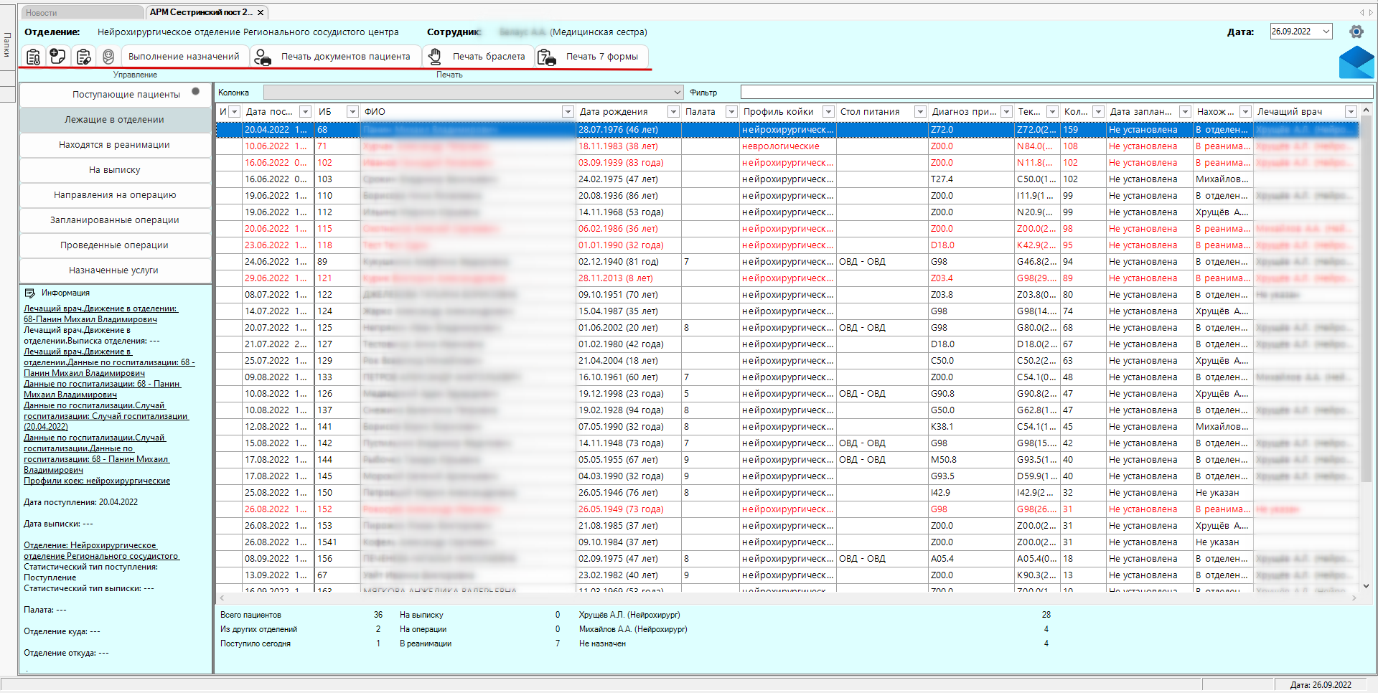
Task: Open Профиль койки column filter arrow
Action: point(828,112)
